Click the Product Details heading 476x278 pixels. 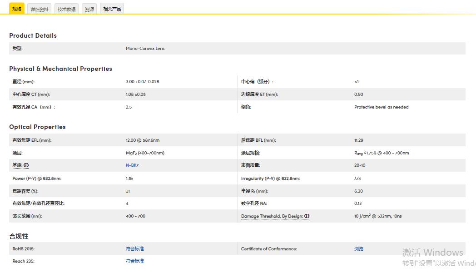pos(33,35)
